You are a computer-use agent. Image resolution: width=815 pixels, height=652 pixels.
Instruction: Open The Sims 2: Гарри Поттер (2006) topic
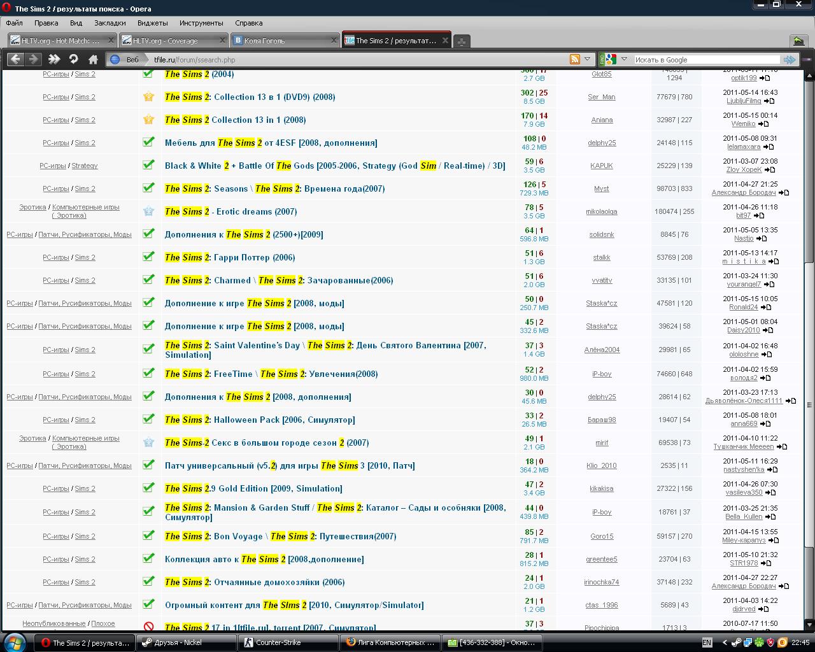[230, 257]
